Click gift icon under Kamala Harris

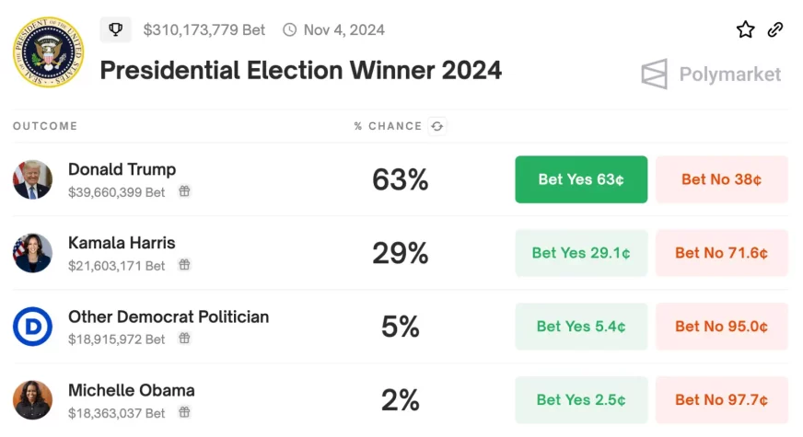[x=184, y=265]
